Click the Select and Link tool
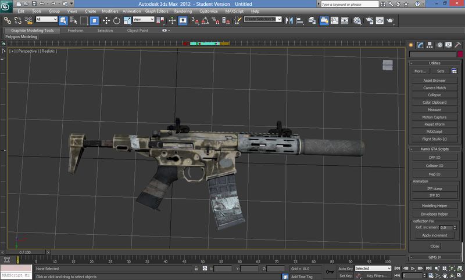 (6, 20)
